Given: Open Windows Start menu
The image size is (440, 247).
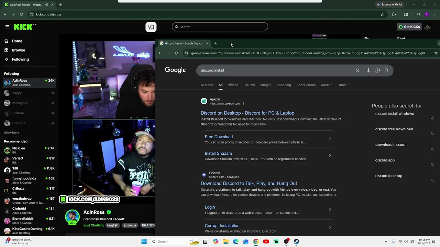Looking at the screenshot, I should coord(144,242).
